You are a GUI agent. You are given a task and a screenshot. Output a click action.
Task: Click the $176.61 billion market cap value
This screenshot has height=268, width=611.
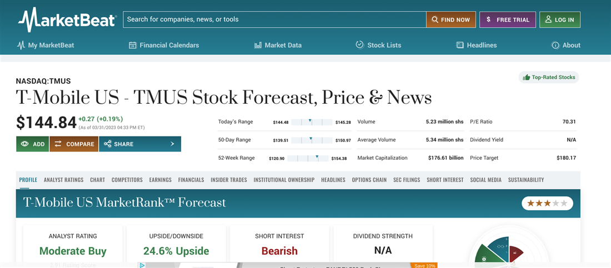pos(446,158)
